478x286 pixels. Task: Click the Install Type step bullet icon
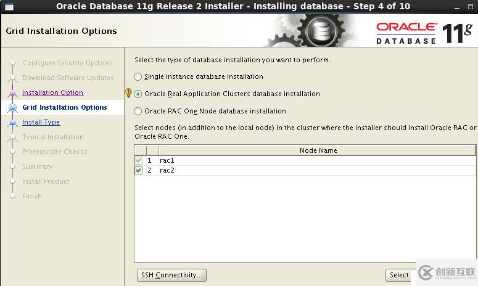tap(12, 123)
